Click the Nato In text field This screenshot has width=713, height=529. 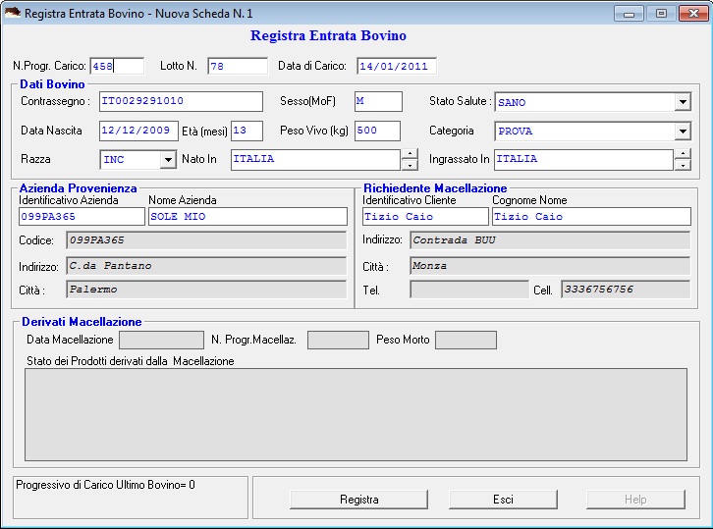coord(315,160)
